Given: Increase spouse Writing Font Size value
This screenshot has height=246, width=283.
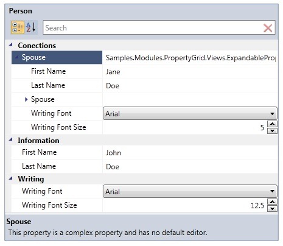Looking at the screenshot, I should [x=272, y=124].
